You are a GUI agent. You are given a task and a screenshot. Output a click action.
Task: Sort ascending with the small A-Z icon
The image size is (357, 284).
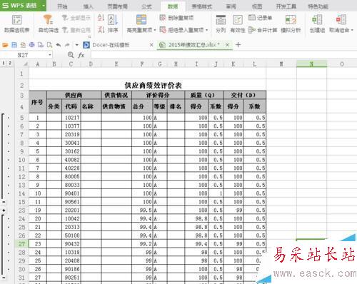(101, 18)
